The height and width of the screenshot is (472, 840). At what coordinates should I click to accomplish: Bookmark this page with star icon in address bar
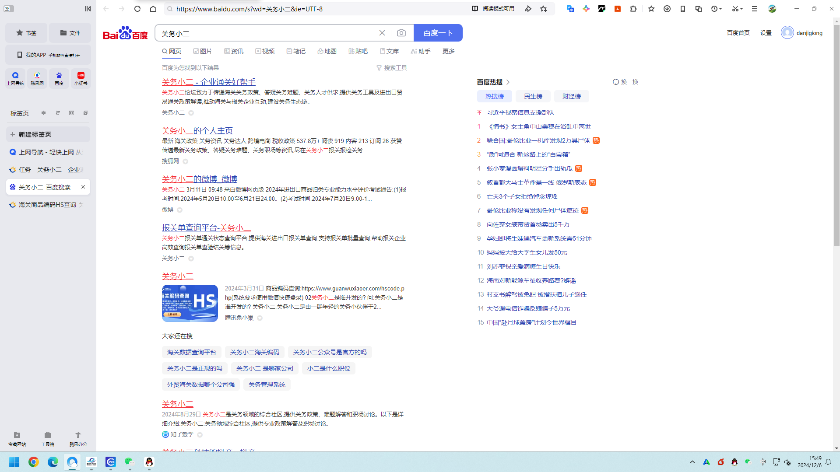(x=544, y=9)
